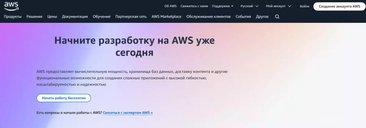Open Обслуживание клиентов menu item
This screenshot has height=128, width=366.
click(x=208, y=17)
